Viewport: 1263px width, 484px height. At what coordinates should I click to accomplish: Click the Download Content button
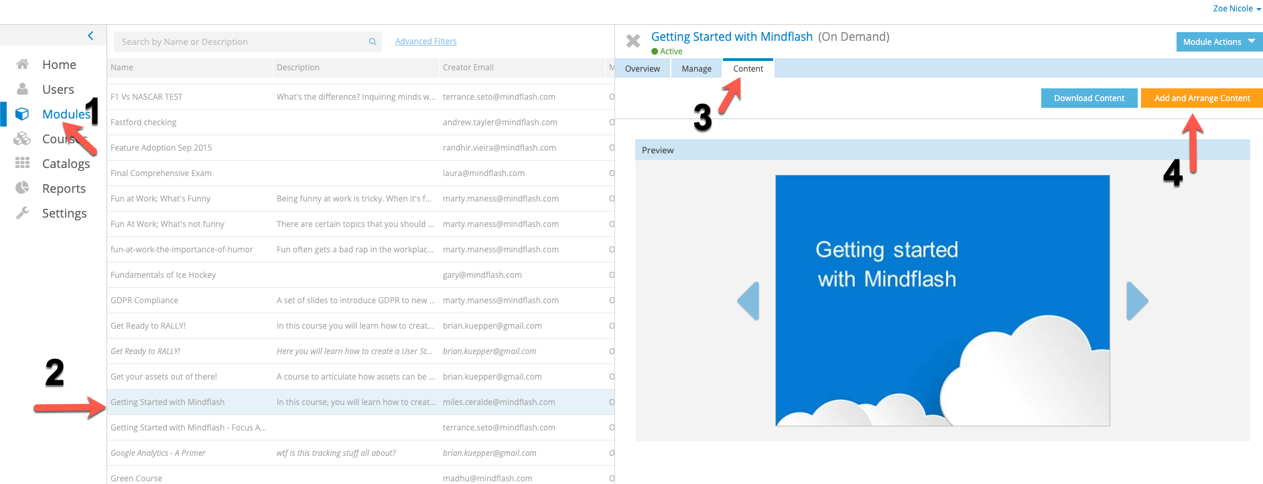coord(1089,98)
